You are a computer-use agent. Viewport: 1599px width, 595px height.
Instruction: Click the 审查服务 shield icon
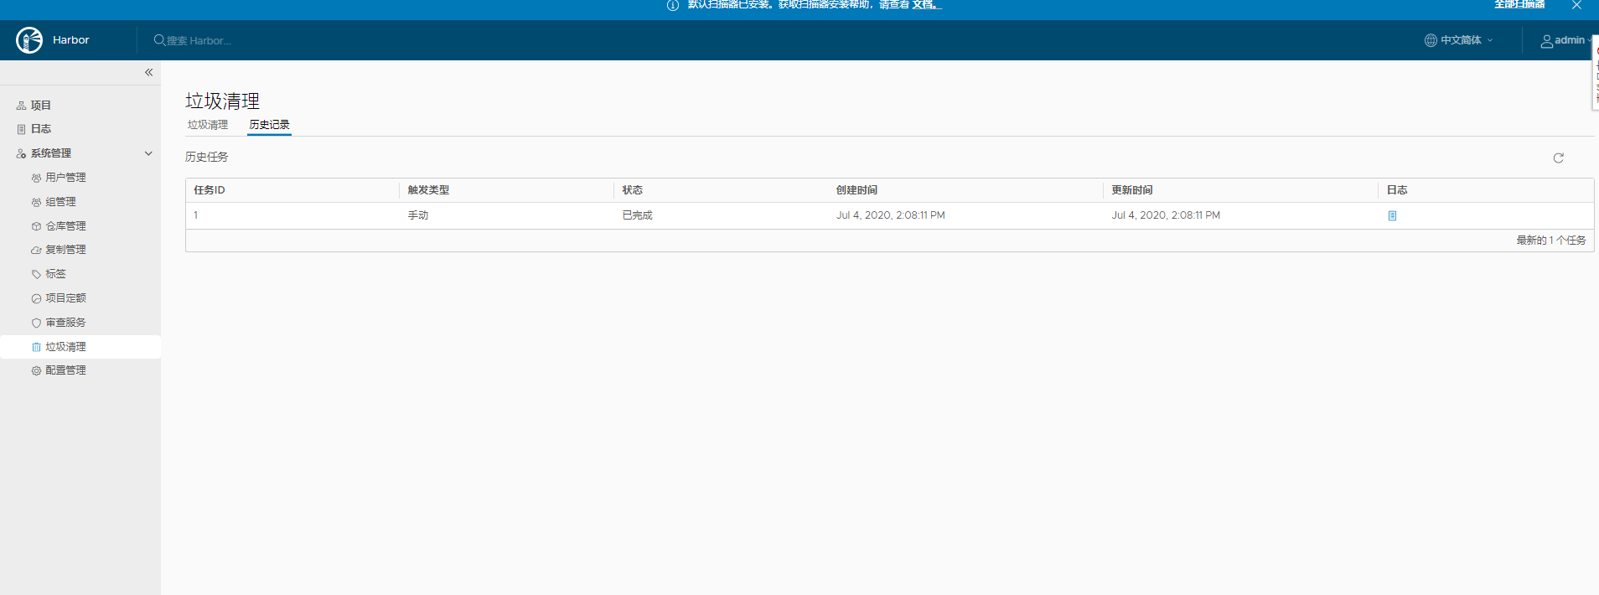[36, 323]
